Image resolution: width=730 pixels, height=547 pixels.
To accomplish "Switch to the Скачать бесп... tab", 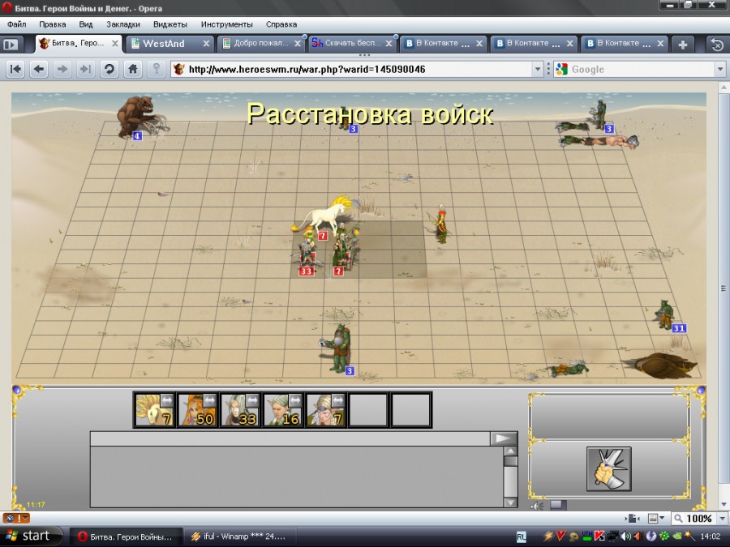I will click(351, 43).
